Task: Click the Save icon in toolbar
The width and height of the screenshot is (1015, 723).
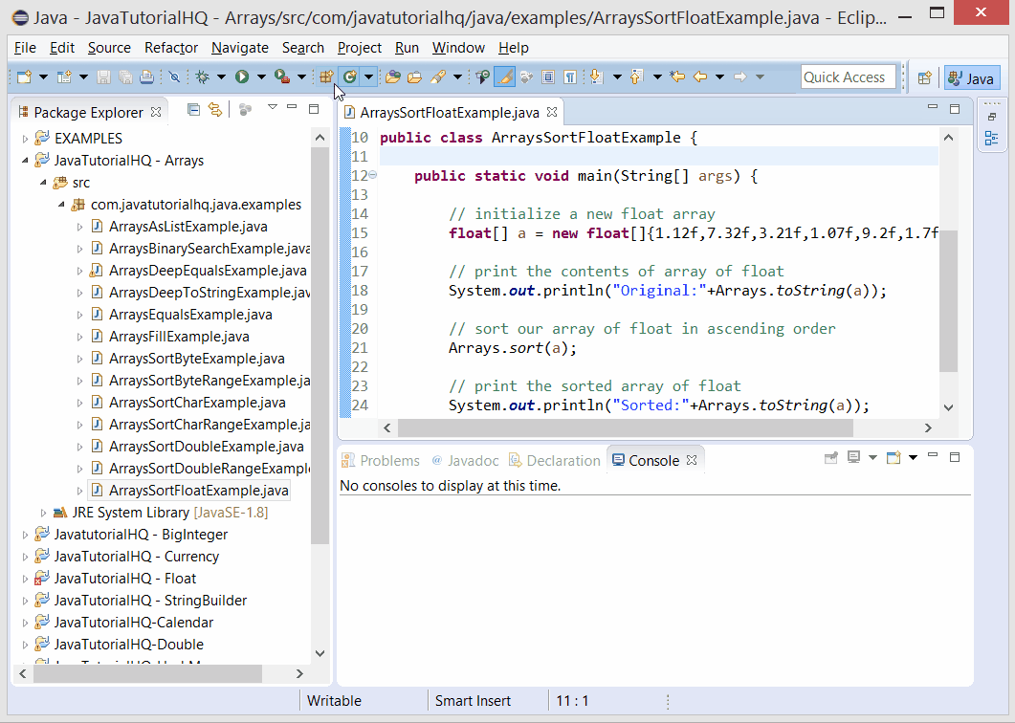Action: point(103,77)
